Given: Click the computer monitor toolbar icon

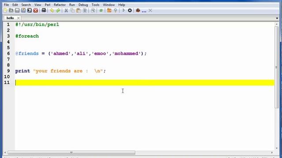Looking at the screenshot, I should (x=44, y=11).
